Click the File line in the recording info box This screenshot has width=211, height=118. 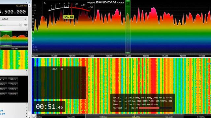tap(142, 101)
